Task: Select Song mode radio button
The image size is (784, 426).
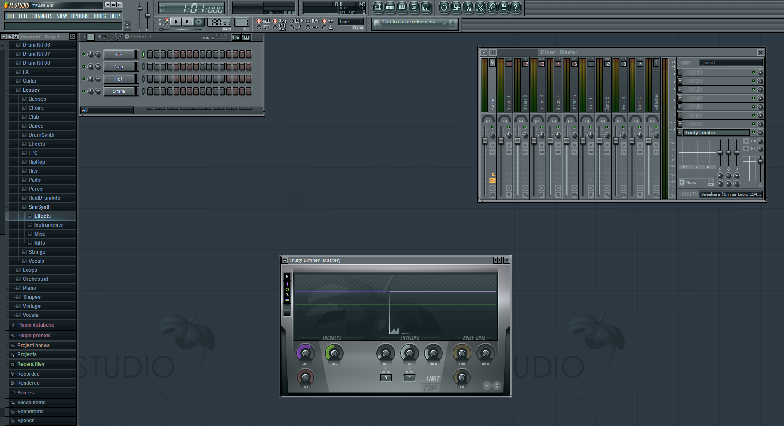Action: coord(167,24)
